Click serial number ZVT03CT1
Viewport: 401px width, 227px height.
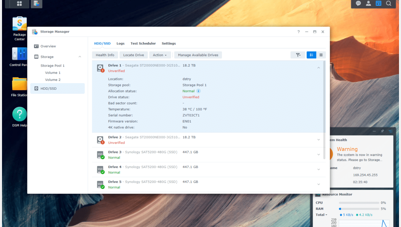pyautogui.click(x=191, y=115)
